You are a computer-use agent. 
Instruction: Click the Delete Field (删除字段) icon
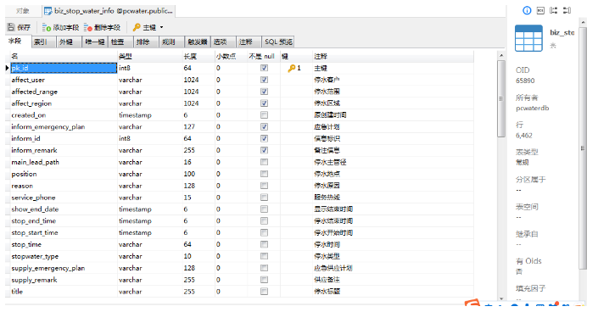[88, 27]
